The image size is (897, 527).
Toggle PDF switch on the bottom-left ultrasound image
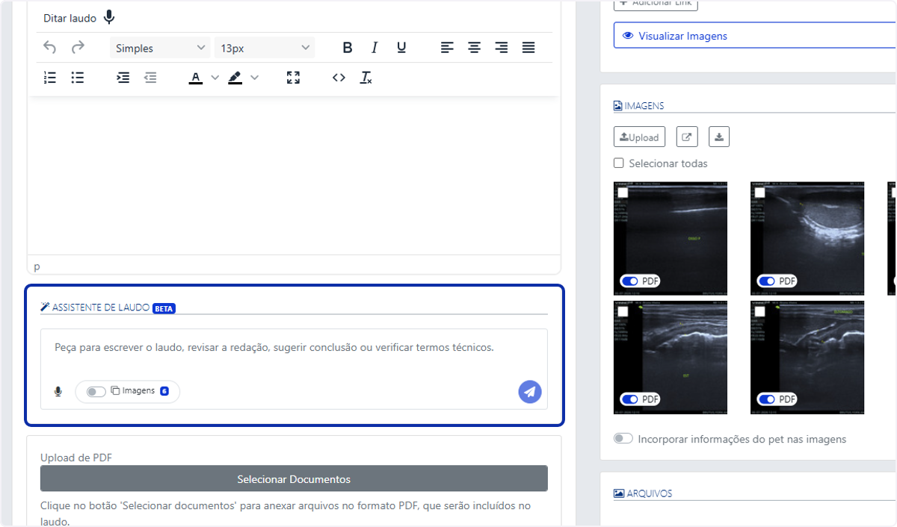630,399
